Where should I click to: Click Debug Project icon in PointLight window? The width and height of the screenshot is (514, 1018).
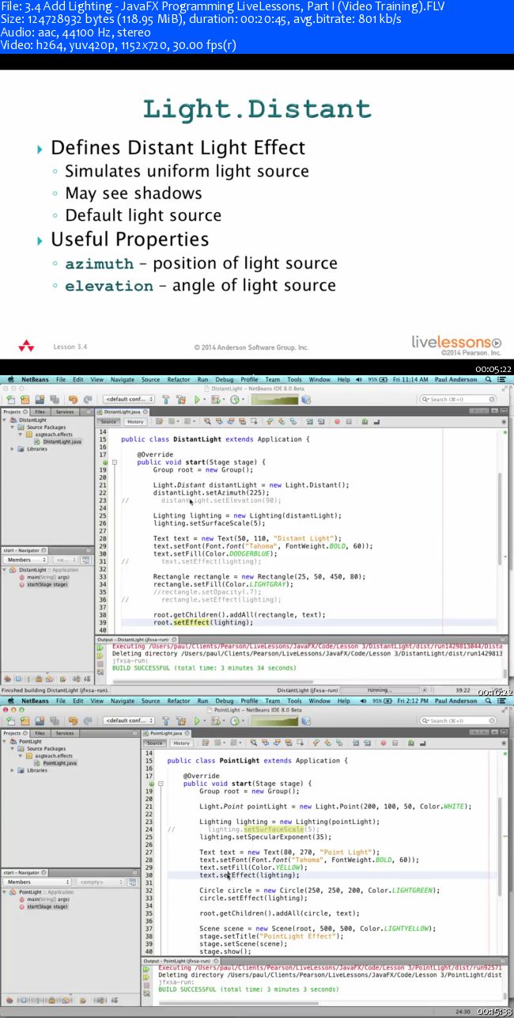coord(215,721)
